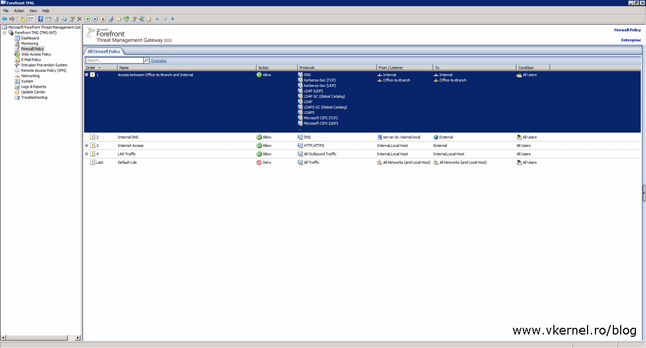The image size is (646, 348).
Task: Expand the Internet Access rule row
Action: [85, 145]
